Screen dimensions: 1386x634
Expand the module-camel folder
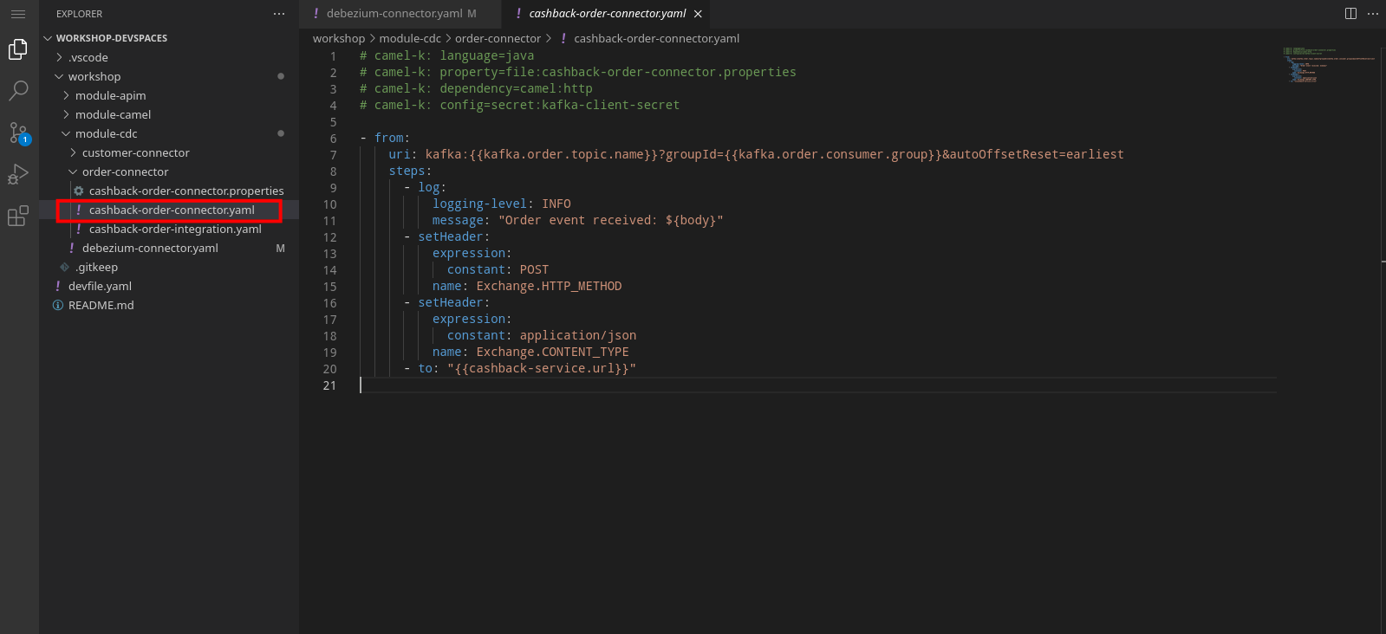169,114
